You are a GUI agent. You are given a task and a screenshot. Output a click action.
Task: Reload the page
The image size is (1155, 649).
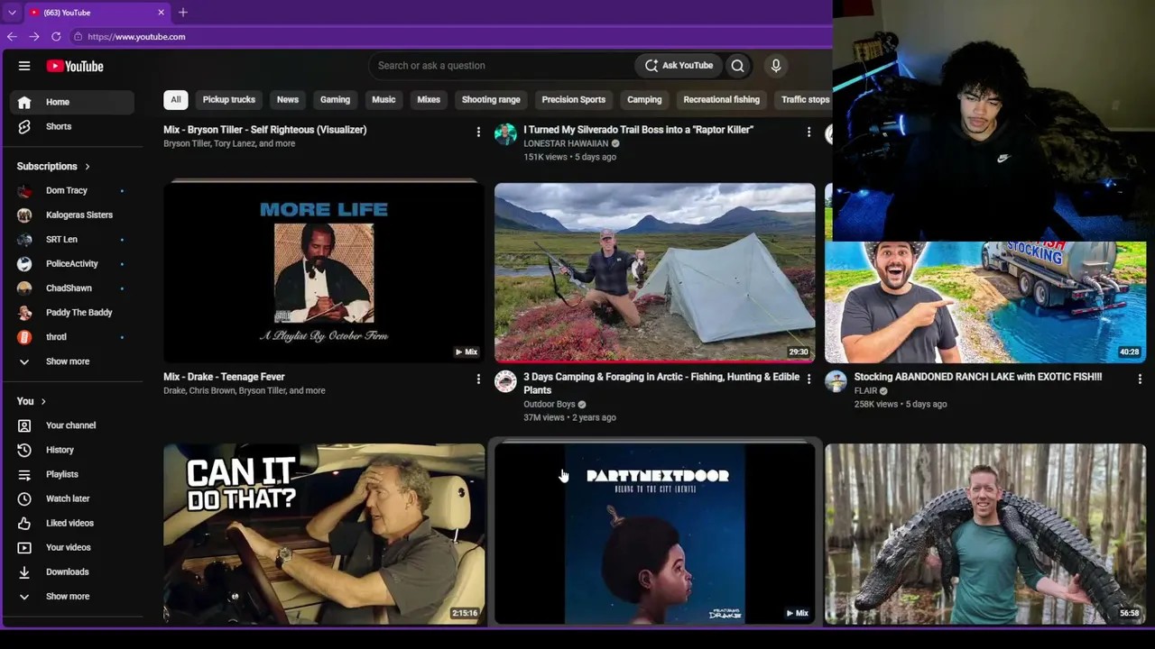[56, 37]
